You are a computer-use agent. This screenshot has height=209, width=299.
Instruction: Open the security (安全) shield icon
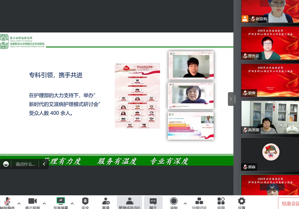[x=85, y=202]
